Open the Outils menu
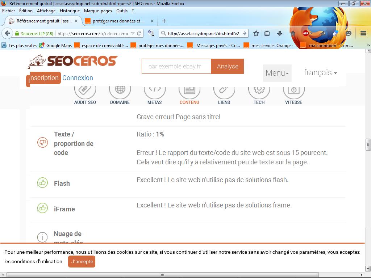 coord(122,11)
